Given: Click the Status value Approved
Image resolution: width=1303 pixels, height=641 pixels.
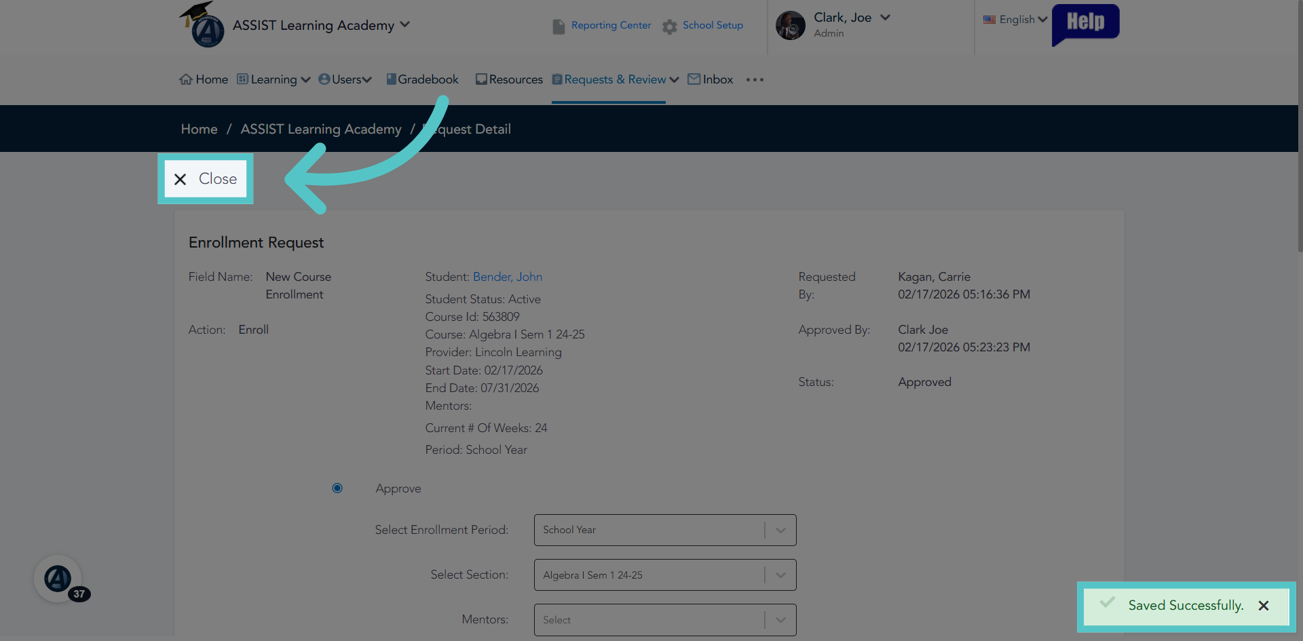Looking at the screenshot, I should 924,382.
